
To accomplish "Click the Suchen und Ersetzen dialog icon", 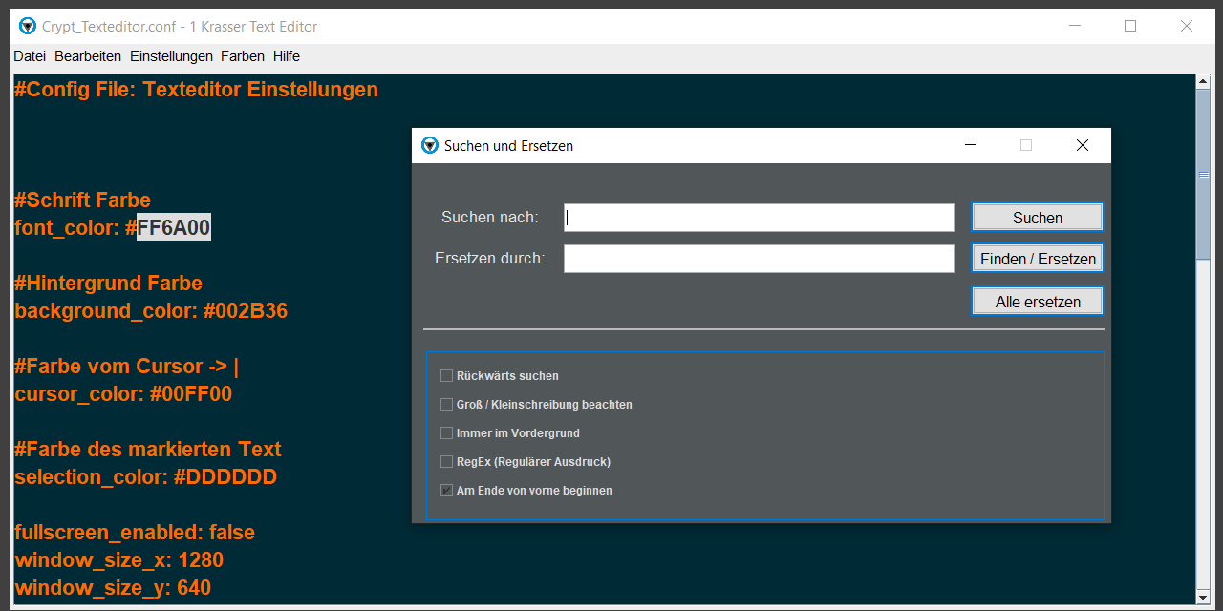I will tap(430, 145).
